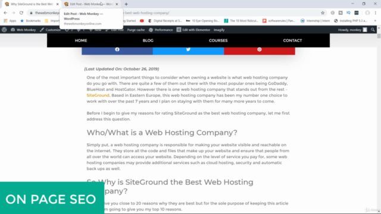381x214 pixels.
Task: Open Web Monkey site menu in admin bar
Action: [23, 30]
